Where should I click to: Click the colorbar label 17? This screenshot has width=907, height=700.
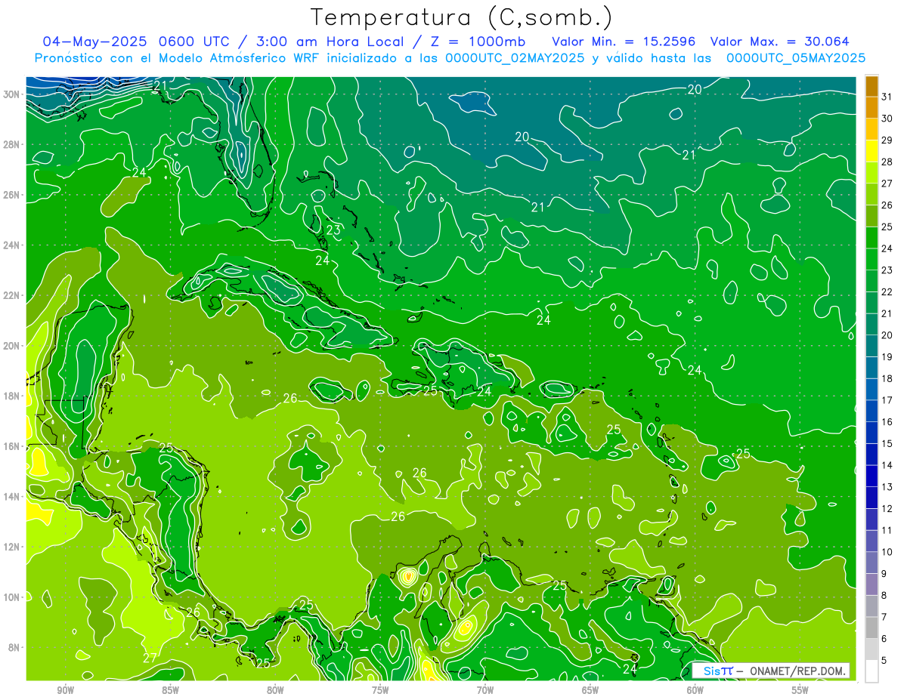(x=887, y=400)
